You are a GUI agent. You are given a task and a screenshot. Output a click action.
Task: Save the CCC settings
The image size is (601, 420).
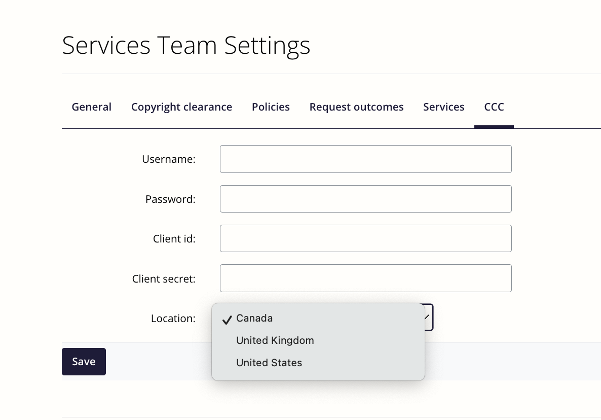pos(84,362)
